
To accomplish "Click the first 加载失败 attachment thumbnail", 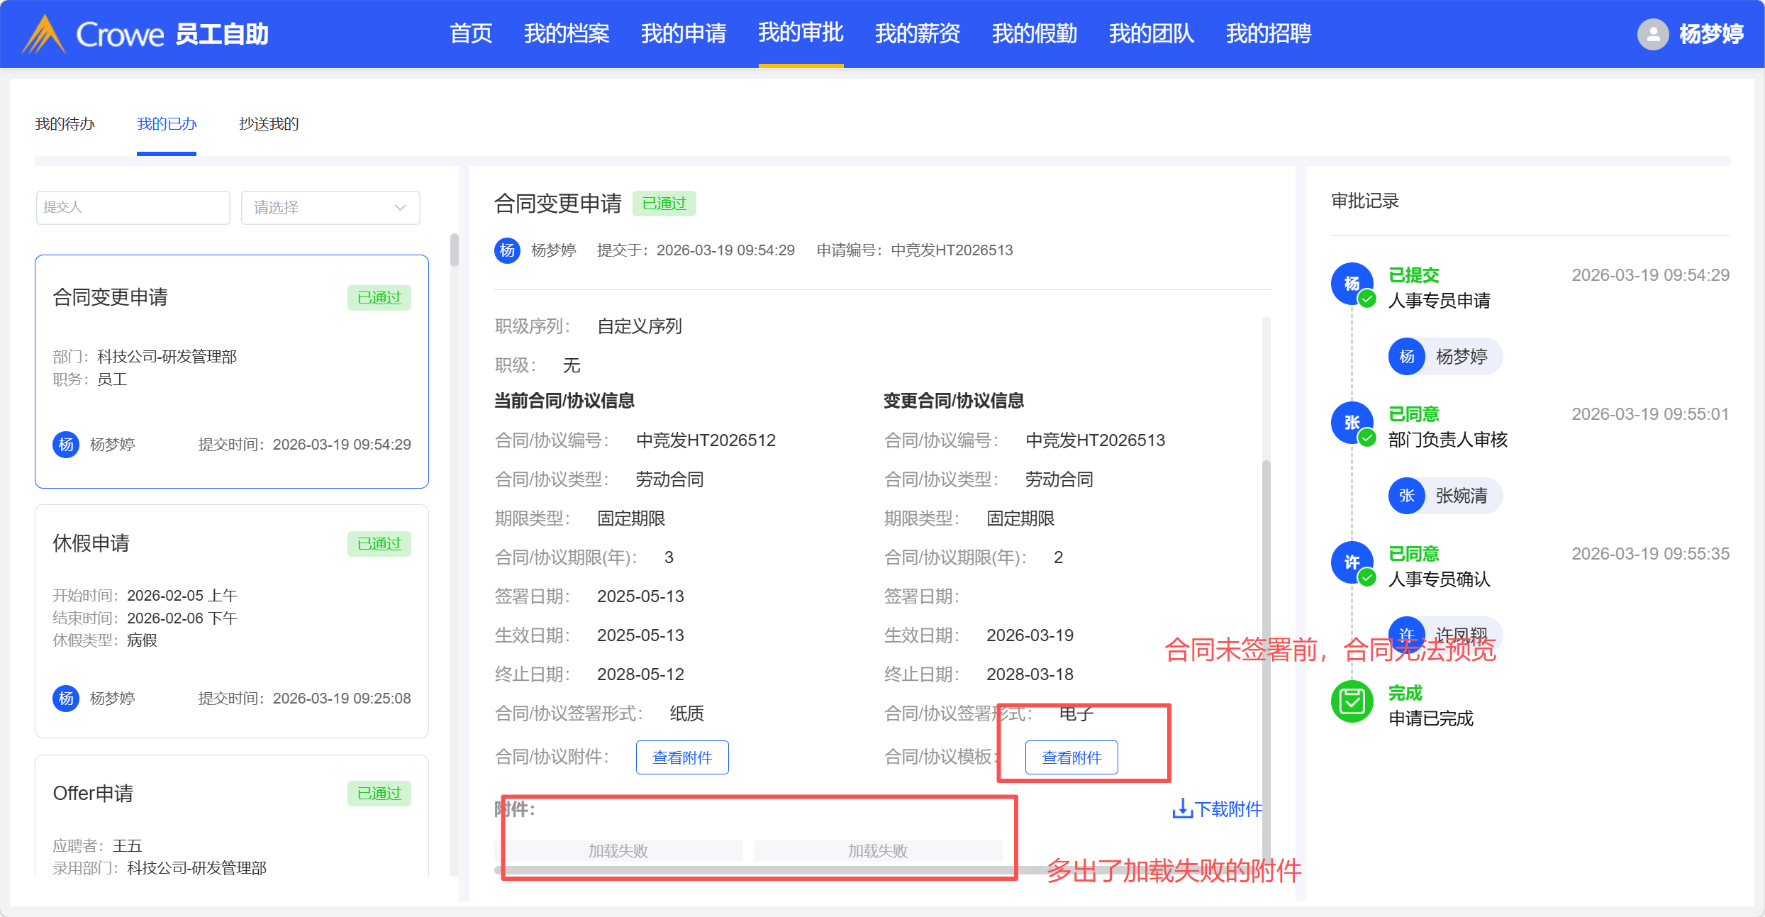I will pos(618,850).
